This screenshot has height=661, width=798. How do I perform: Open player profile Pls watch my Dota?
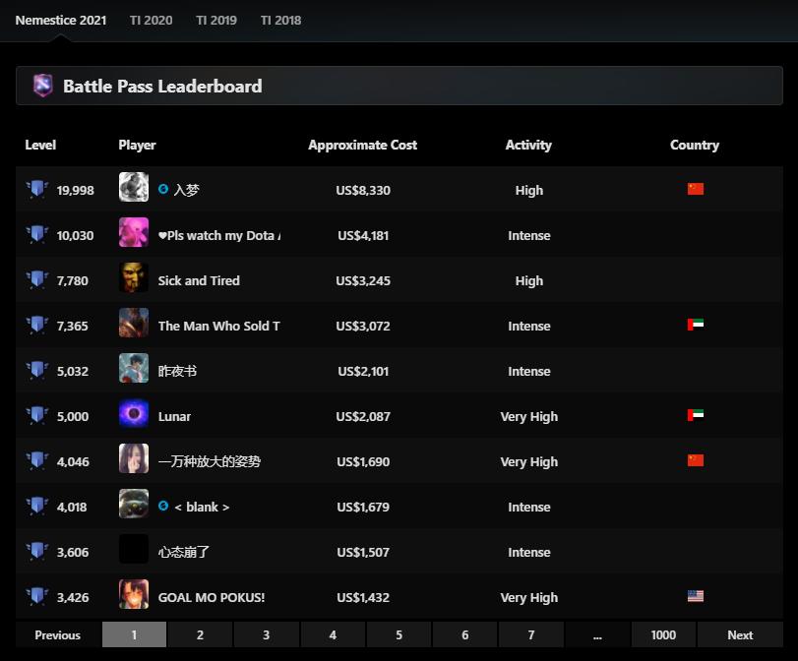coord(219,236)
